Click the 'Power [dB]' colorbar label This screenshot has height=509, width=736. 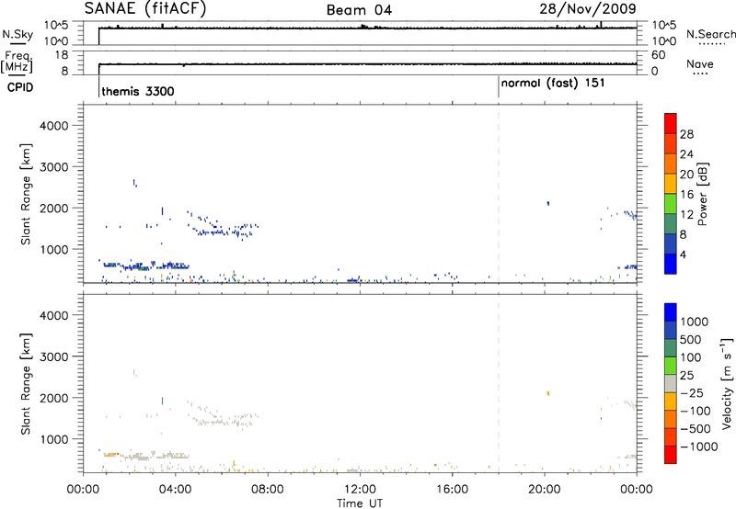click(702, 194)
